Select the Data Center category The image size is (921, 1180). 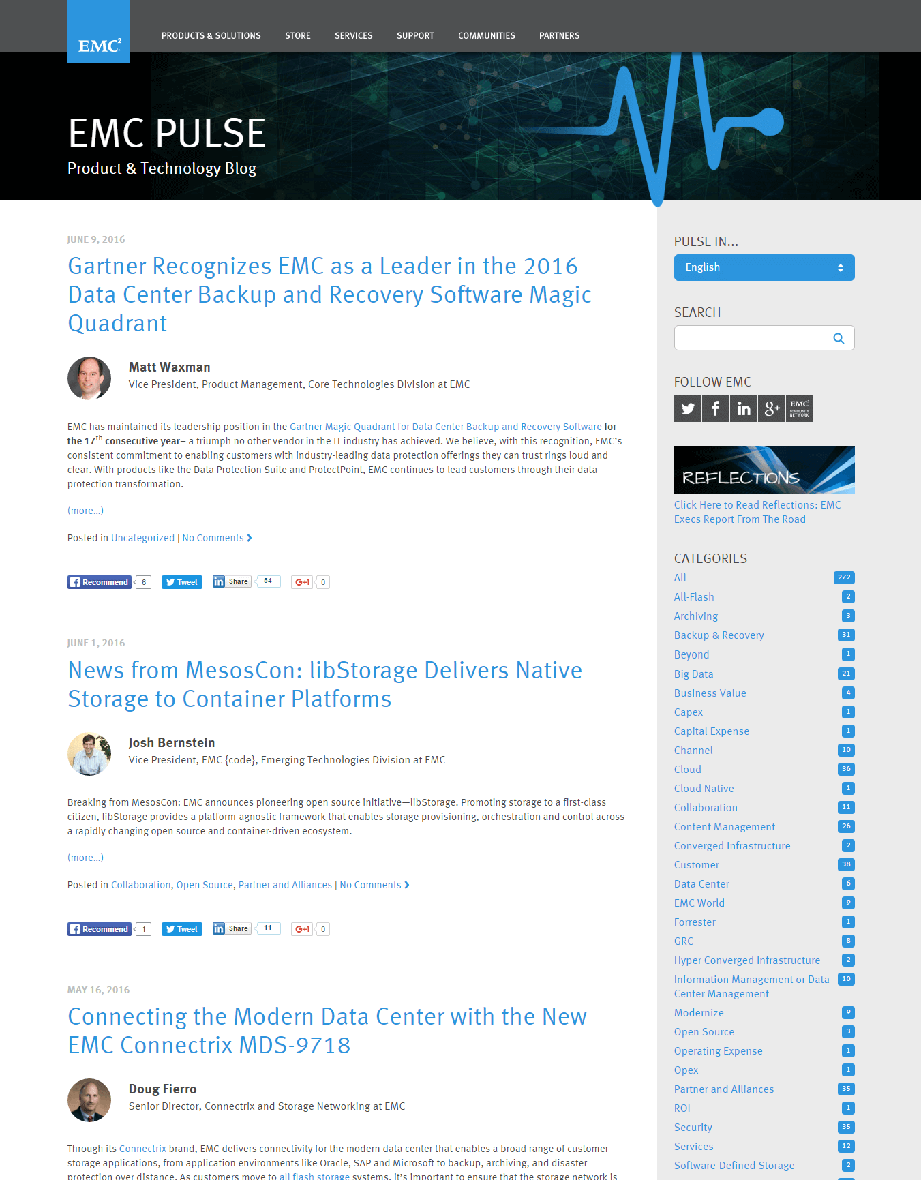tap(701, 883)
